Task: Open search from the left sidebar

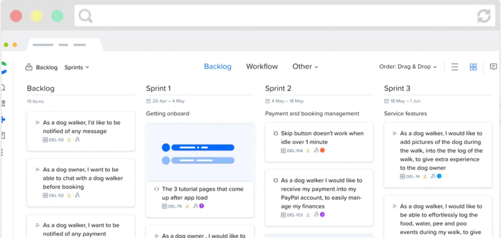Action: click(3, 87)
